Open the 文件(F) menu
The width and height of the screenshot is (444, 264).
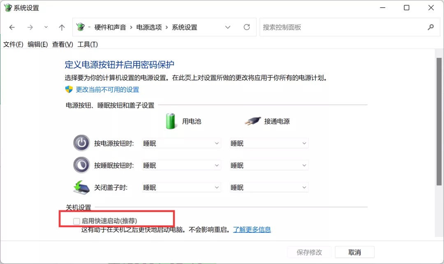(x=13, y=44)
